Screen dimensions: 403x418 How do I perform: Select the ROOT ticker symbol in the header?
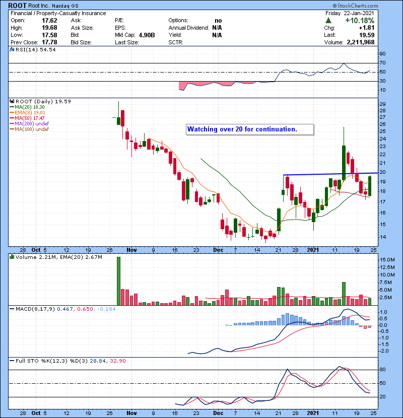[18, 6]
